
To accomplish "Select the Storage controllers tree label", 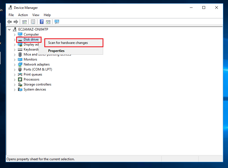I will [38, 84].
